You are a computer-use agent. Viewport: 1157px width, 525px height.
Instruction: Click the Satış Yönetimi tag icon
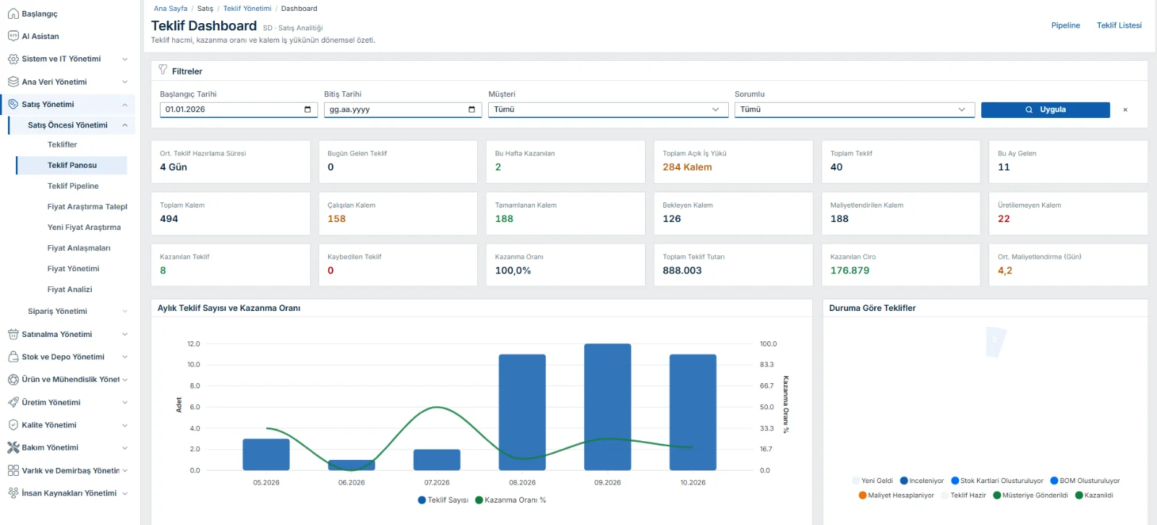(13, 104)
